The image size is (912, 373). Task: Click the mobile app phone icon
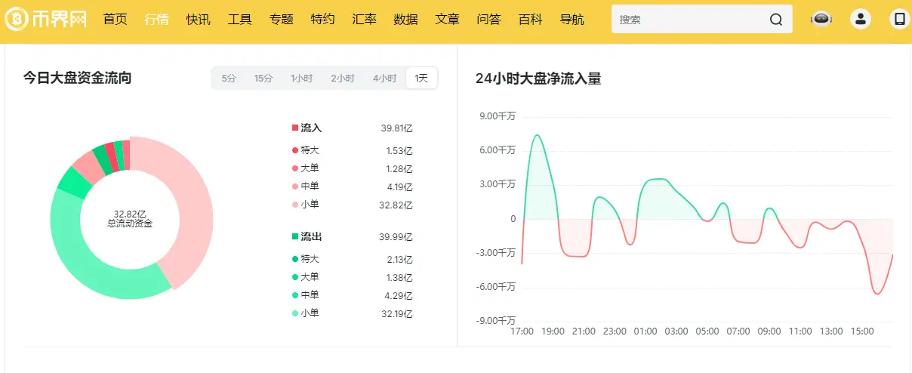pyautogui.click(x=899, y=20)
